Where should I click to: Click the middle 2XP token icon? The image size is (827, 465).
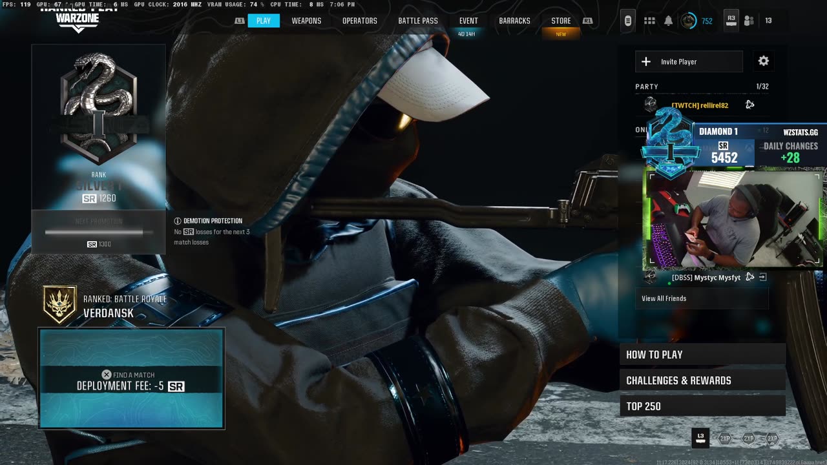(748, 439)
